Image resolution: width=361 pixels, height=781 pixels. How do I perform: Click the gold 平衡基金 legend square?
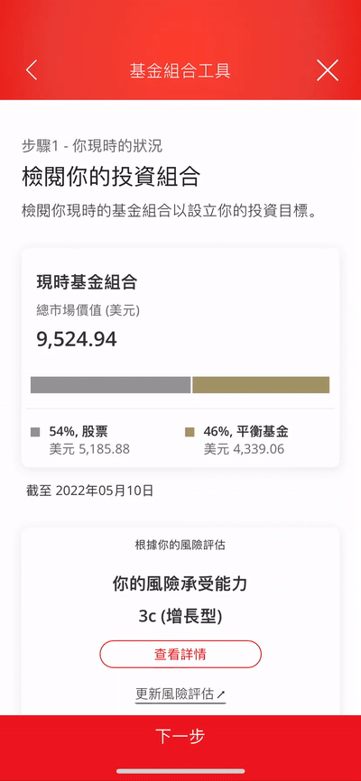190,432
